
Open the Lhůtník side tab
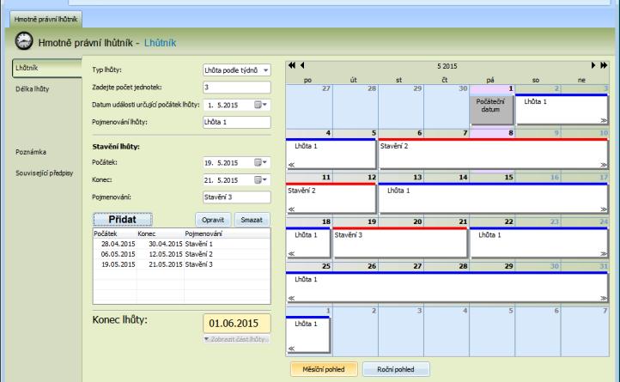(x=46, y=68)
